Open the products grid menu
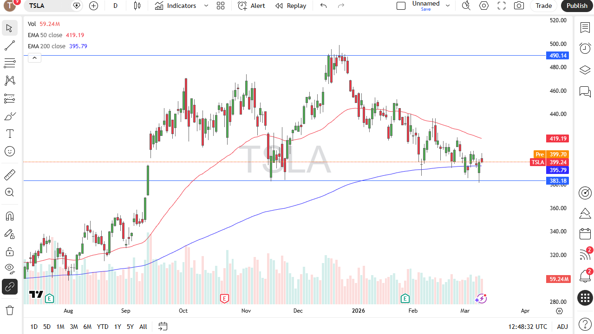This screenshot has width=594, height=334. coord(585,298)
